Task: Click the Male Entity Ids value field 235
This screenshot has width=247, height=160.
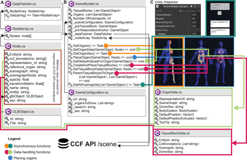Action: pos(196,22)
